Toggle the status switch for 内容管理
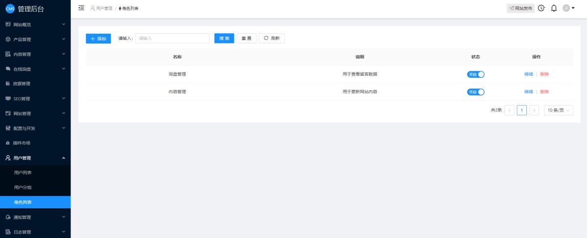Viewport: 587px width, 238px height. (x=475, y=92)
